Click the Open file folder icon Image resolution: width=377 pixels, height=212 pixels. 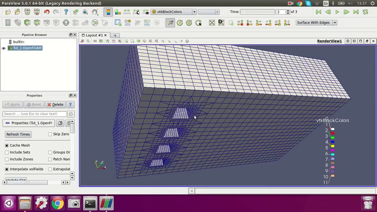click(8, 12)
